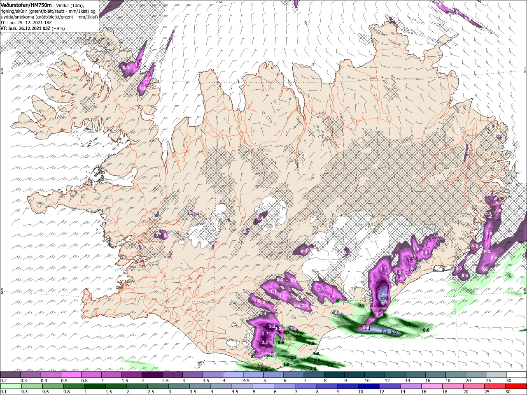Image resolution: width=527 pixels, height=395 pixels.
Task: Select snow legend swatch between 2 and 2.5
Action: 152,375
